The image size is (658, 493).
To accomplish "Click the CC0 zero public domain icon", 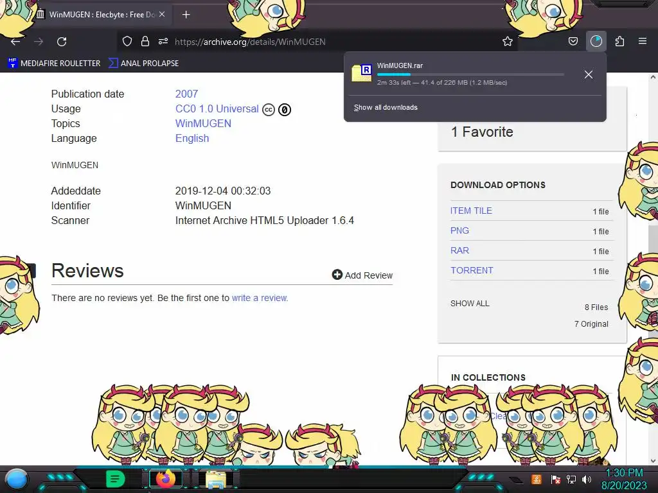I will point(285,109).
